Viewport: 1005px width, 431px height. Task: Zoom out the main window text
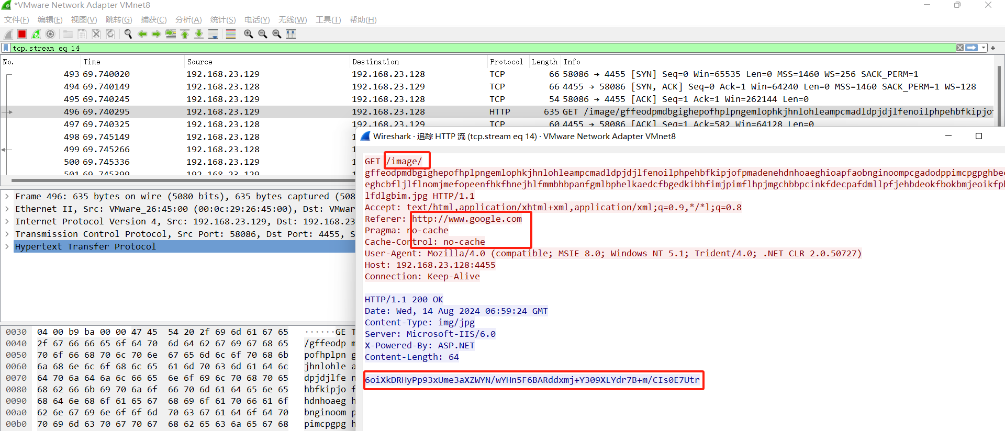coord(263,34)
